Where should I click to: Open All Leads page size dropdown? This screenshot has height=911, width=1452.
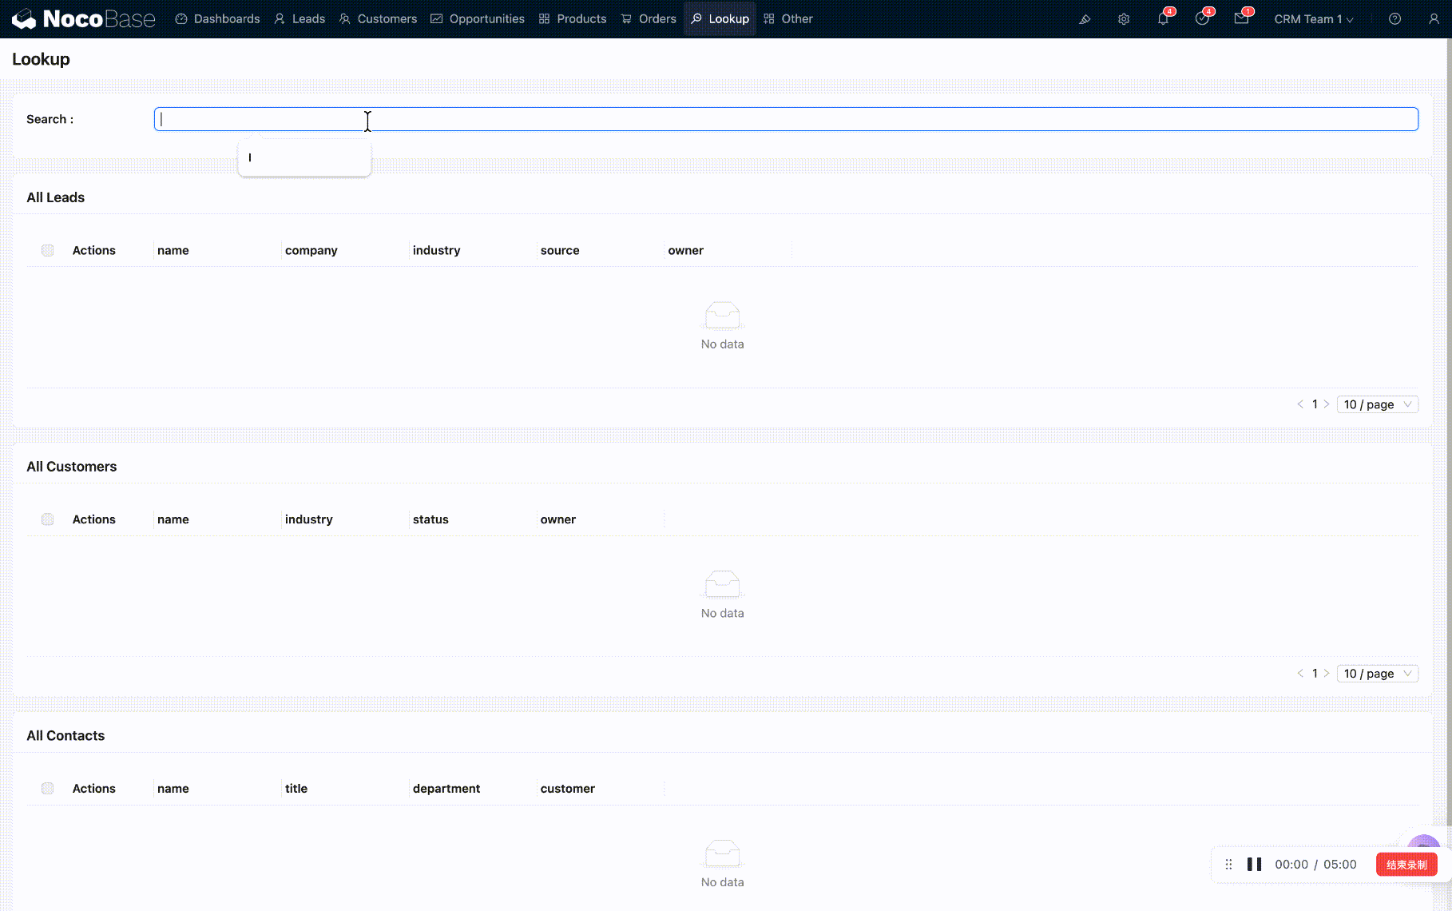point(1377,404)
